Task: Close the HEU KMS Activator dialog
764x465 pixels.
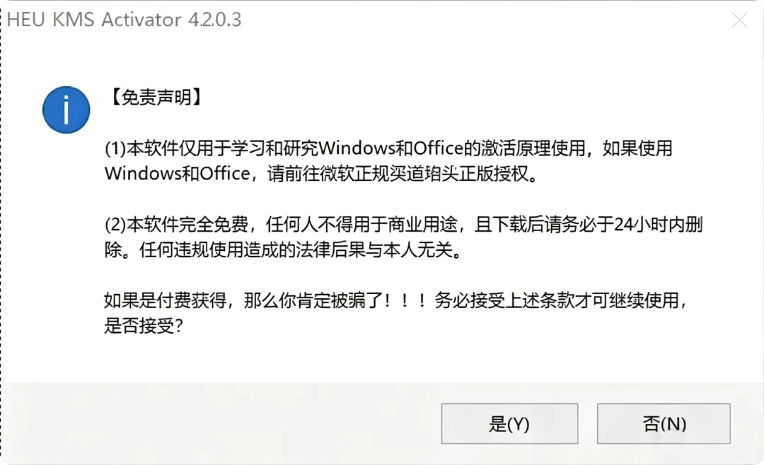Action: coord(739,20)
